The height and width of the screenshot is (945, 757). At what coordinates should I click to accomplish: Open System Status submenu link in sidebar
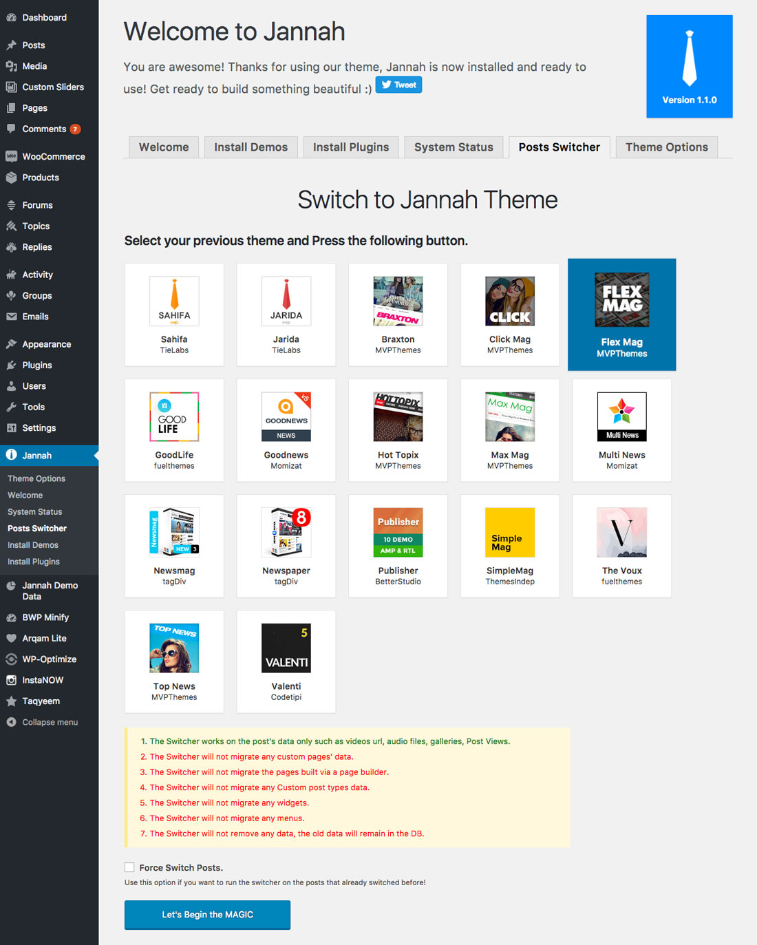34,511
